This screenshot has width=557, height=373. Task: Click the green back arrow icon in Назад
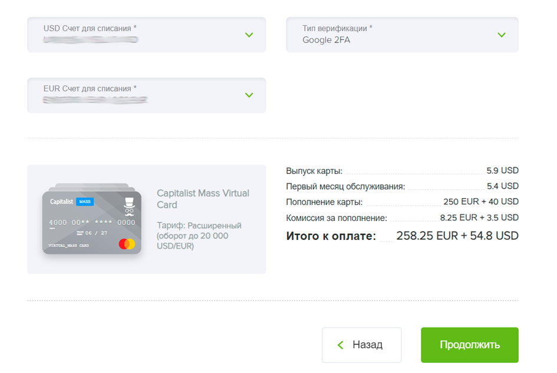[340, 345]
